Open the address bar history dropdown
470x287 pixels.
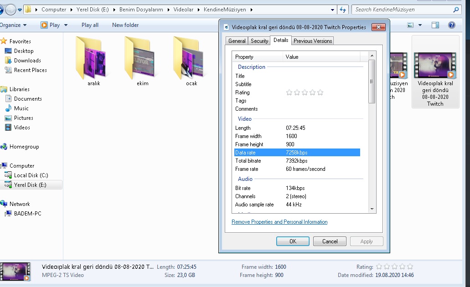tap(332, 10)
